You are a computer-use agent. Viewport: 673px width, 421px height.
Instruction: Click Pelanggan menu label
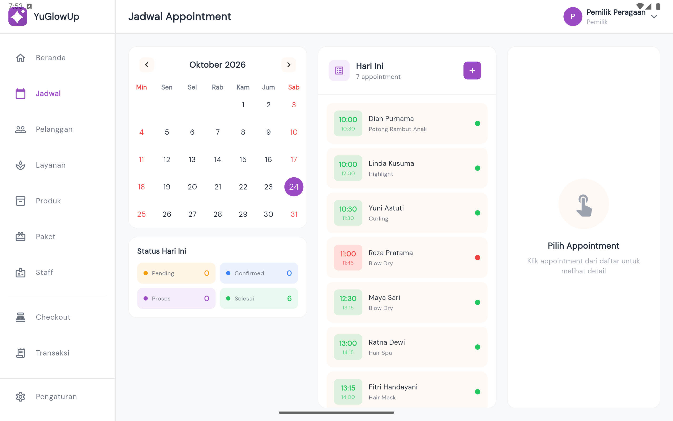coord(54,129)
